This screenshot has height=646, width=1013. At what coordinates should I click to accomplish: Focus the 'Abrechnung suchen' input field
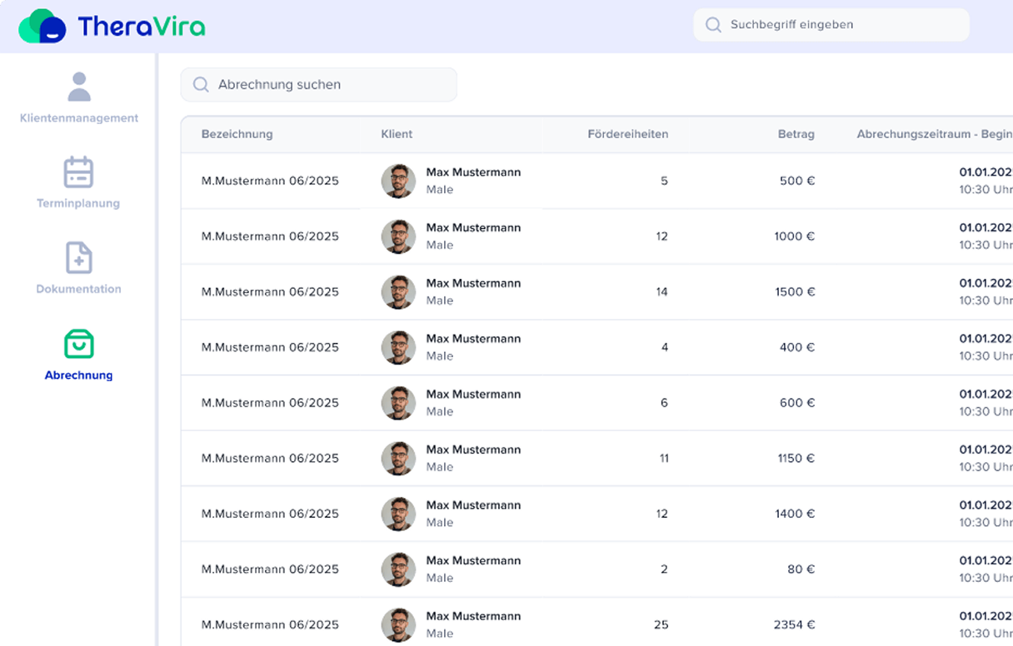pos(329,85)
